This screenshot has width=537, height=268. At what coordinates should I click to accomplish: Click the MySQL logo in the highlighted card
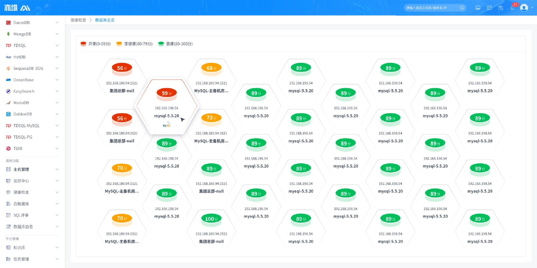166,125
